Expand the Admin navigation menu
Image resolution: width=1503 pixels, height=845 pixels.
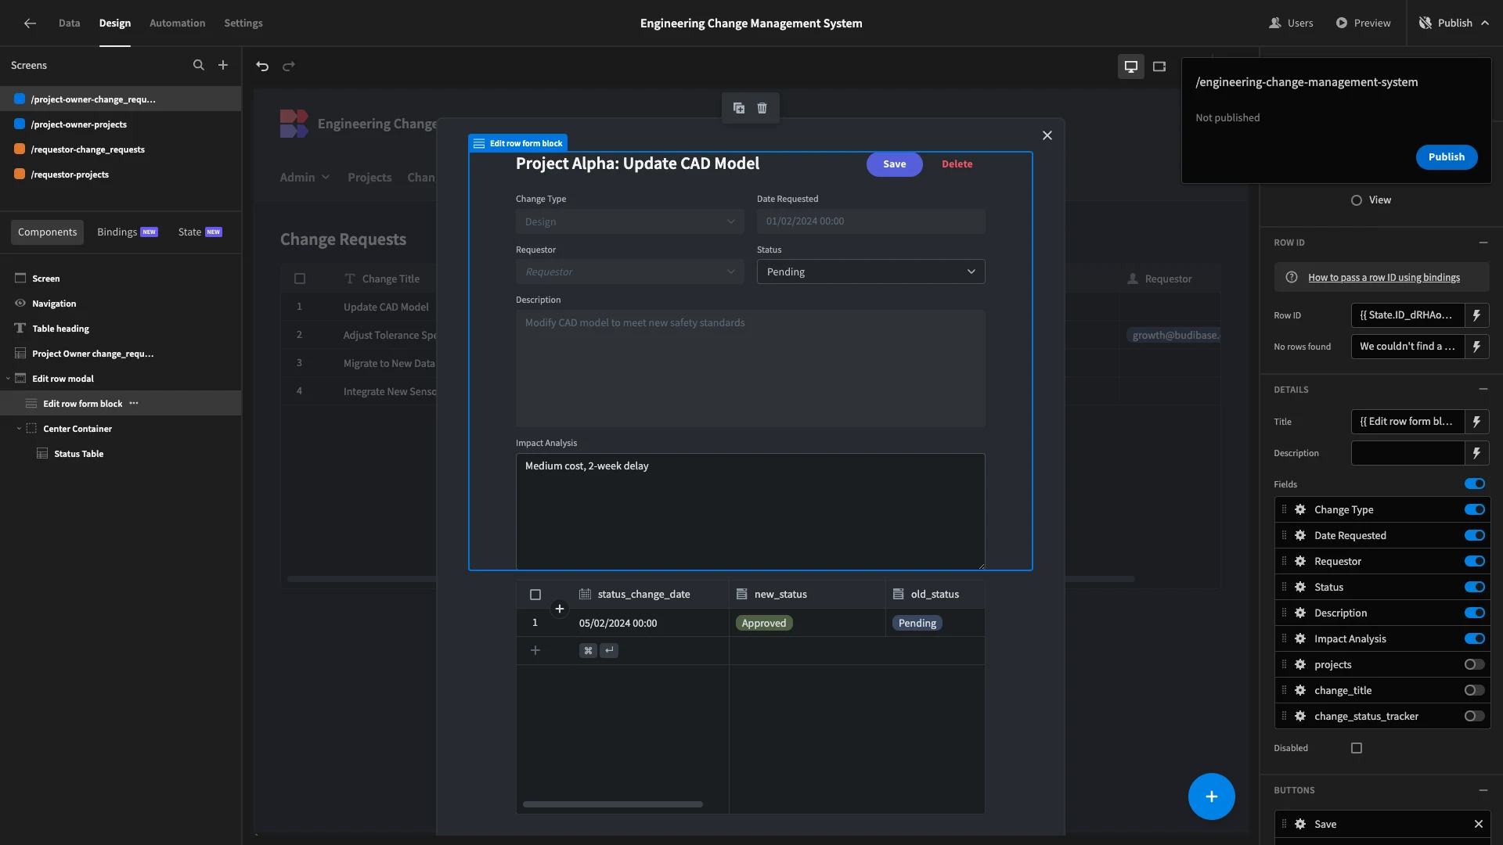(x=305, y=178)
